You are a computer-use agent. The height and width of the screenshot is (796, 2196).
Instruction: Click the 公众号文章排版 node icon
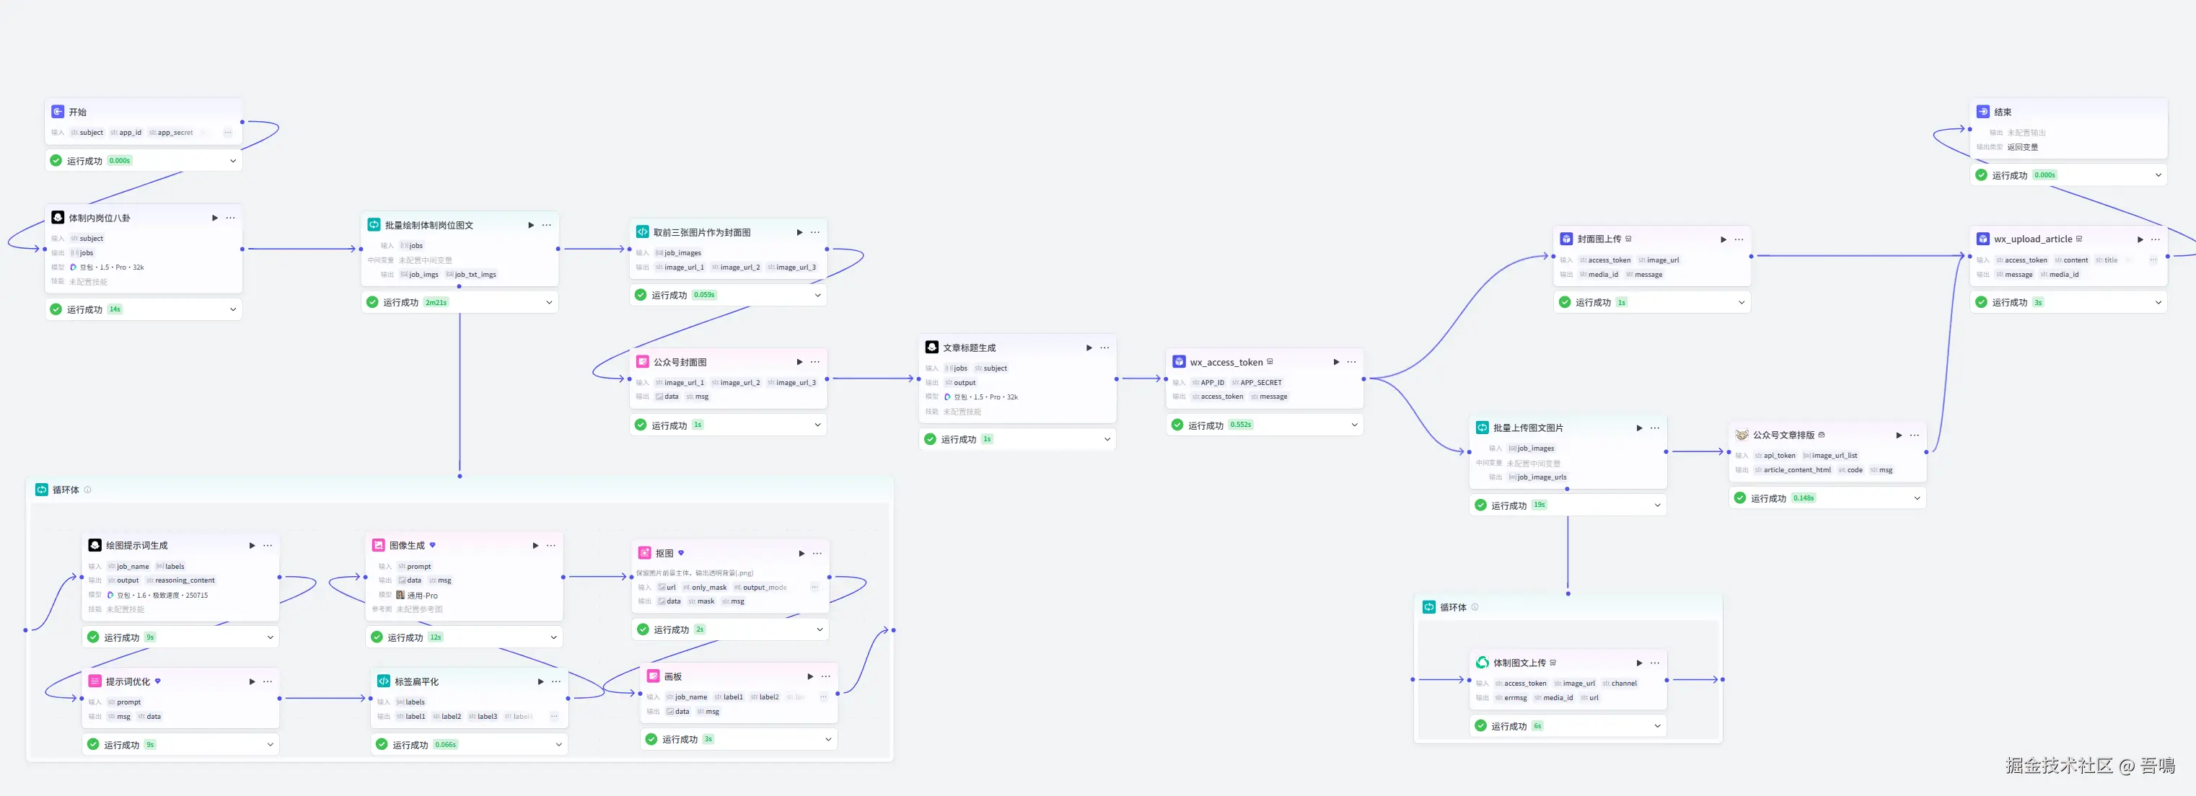tap(1742, 435)
